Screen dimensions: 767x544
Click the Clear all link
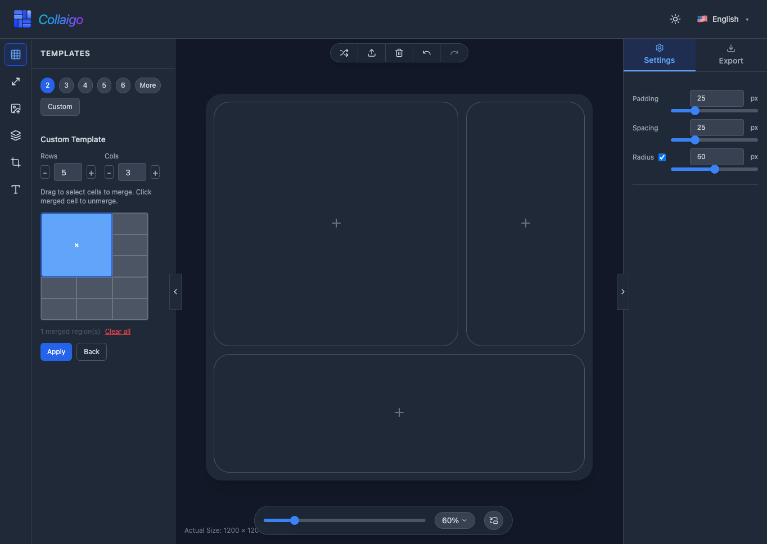(x=118, y=332)
